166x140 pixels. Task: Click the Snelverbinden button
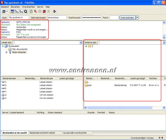click(x=127, y=18)
